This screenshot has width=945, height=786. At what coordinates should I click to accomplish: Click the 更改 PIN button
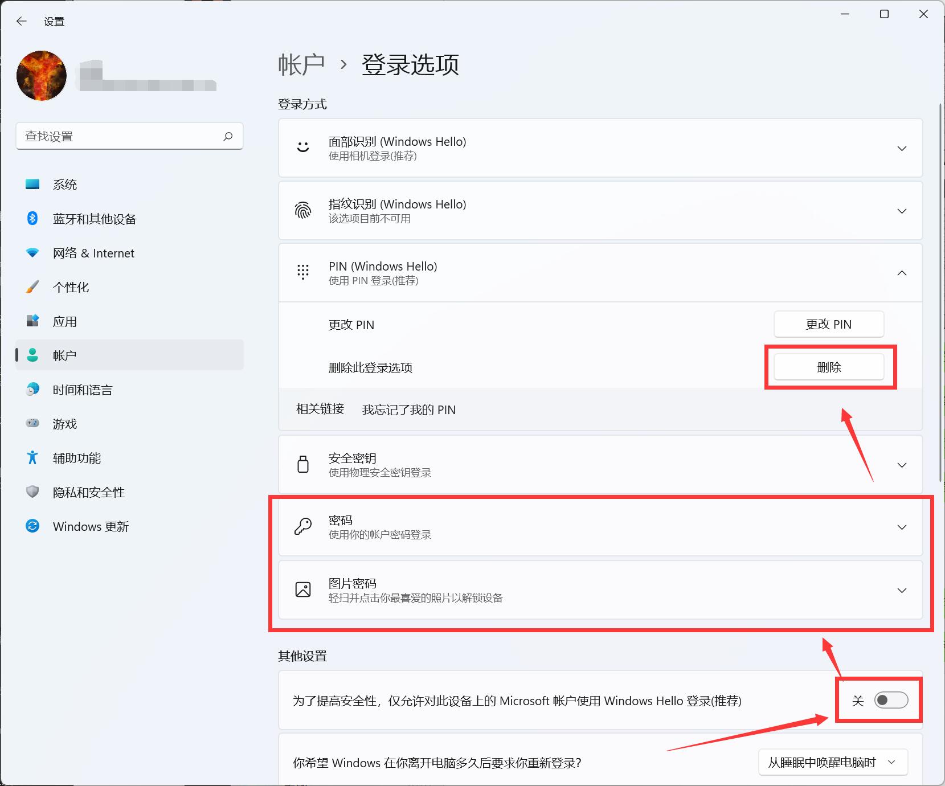829,324
